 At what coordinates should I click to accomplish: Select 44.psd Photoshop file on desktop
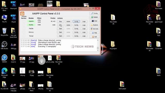(x=13, y=19)
